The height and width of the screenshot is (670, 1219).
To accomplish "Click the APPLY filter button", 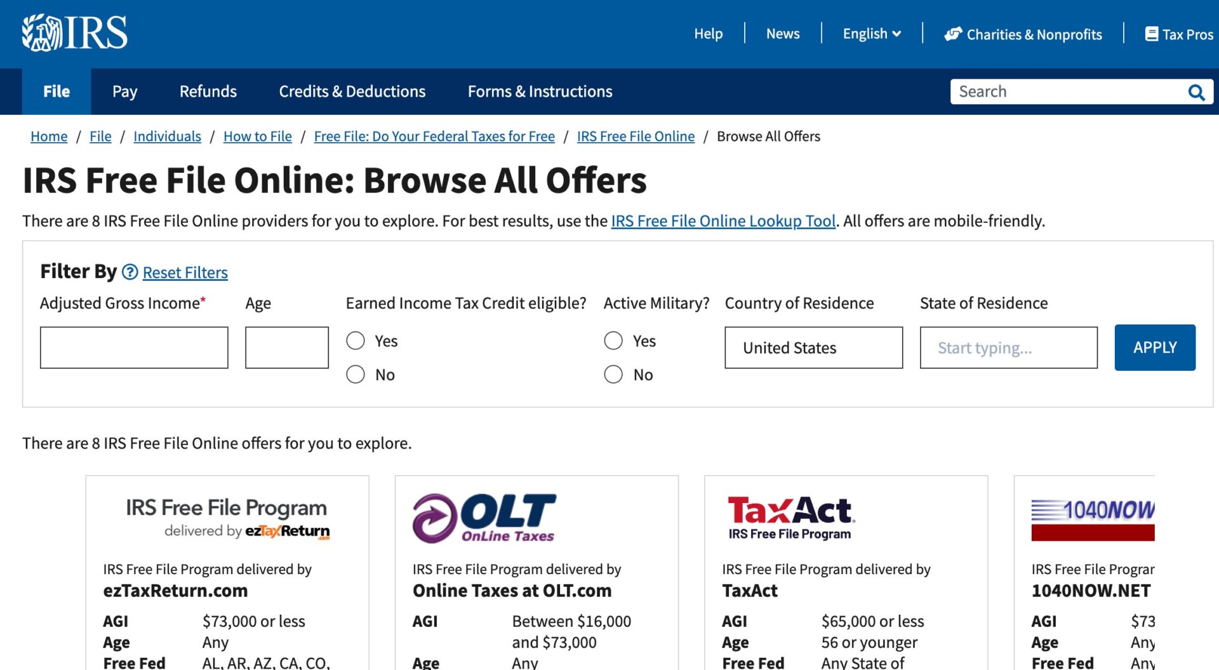I will pos(1155,347).
